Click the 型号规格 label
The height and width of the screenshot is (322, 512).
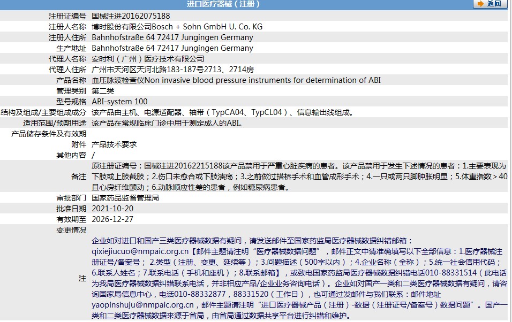(71, 102)
